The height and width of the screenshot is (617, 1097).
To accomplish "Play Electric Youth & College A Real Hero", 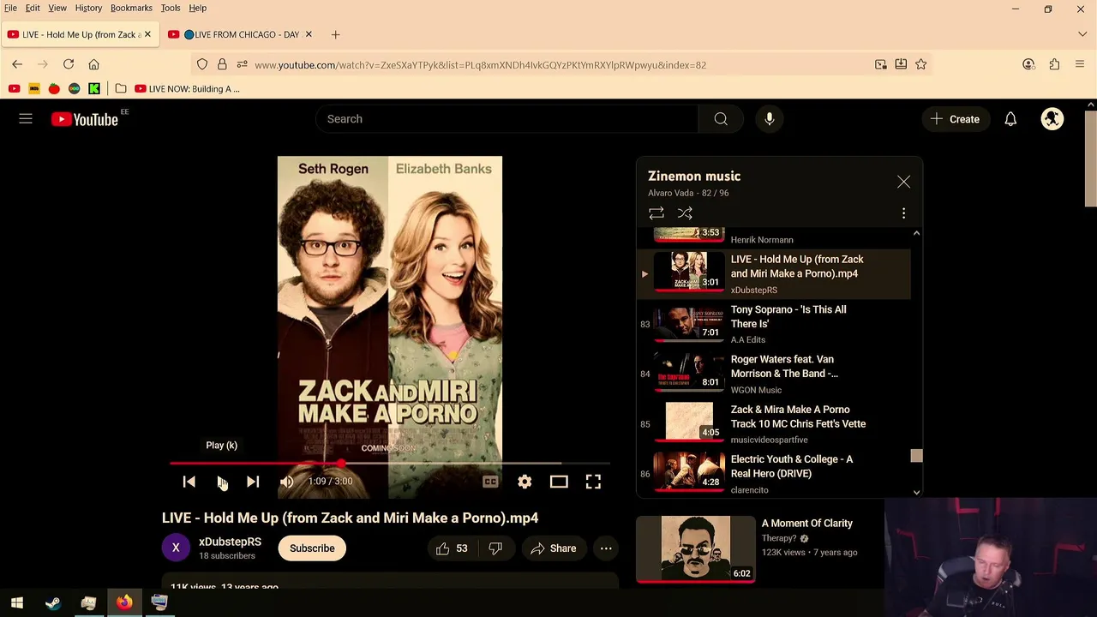I will (774, 474).
